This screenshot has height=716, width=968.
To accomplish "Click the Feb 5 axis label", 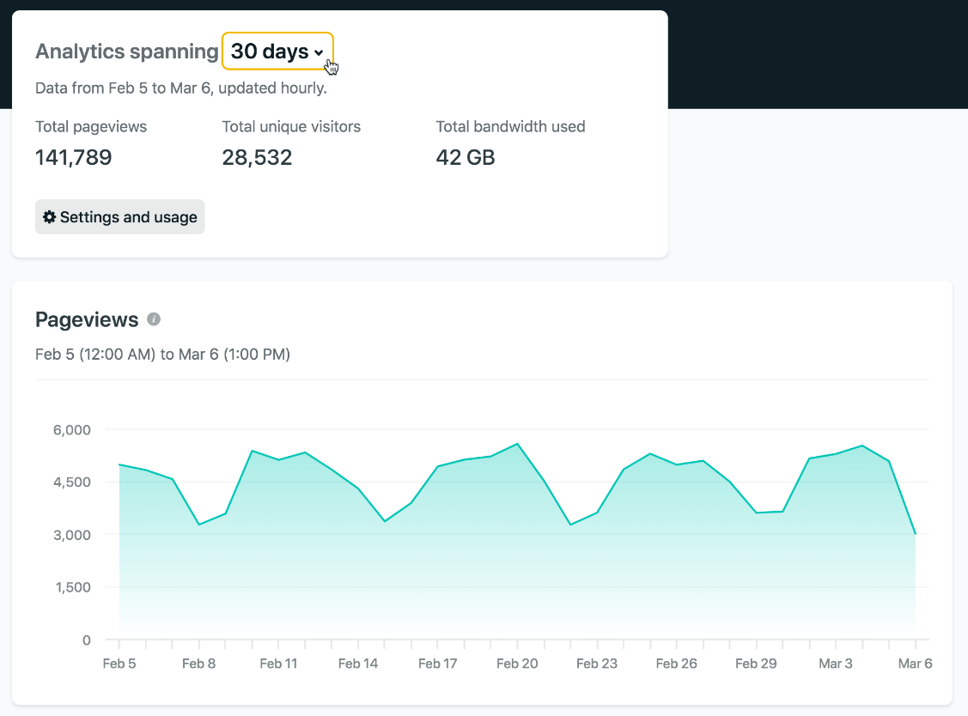I will (x=119, y=663).
